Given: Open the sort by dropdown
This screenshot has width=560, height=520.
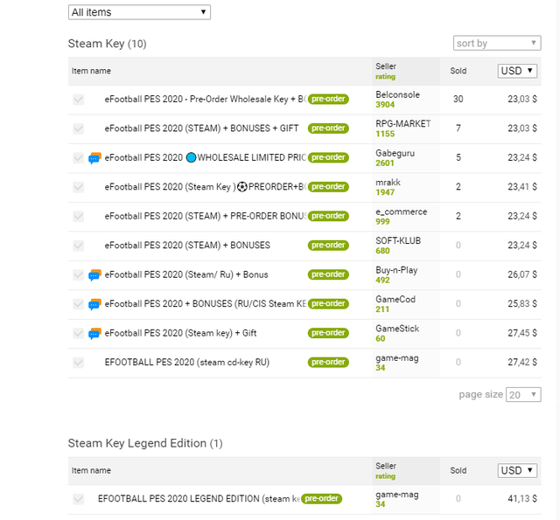Looking at the screenshot, I should click(497, 43).
